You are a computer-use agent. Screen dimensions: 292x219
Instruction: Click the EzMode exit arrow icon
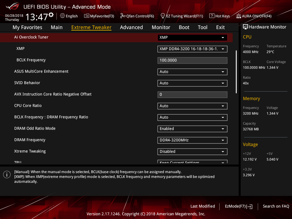point(250,206)
